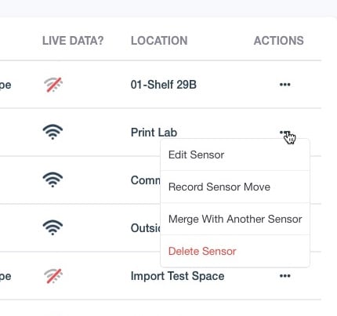Click the Location column header
This screenshot has height=316, width=337.
point(159,41)
